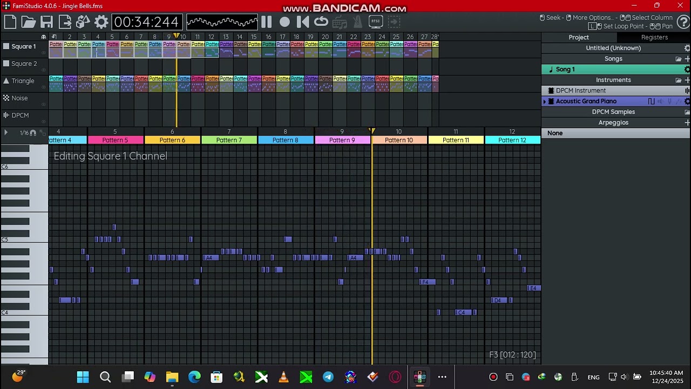
Task: Toggle the QWERTY keyboard input icon
Action: click(x=340, y=22)
